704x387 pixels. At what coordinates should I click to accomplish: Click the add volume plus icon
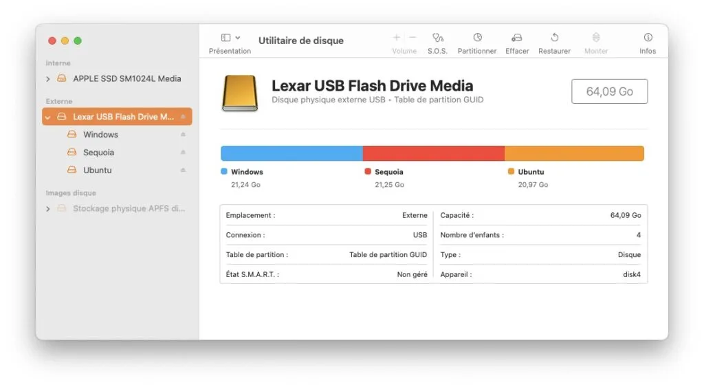(x=397, y=37)
